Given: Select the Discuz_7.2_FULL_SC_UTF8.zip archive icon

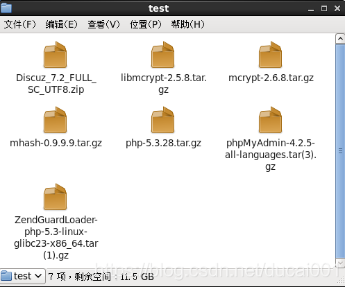Looking at the screenshot, I should coord(55,55).
